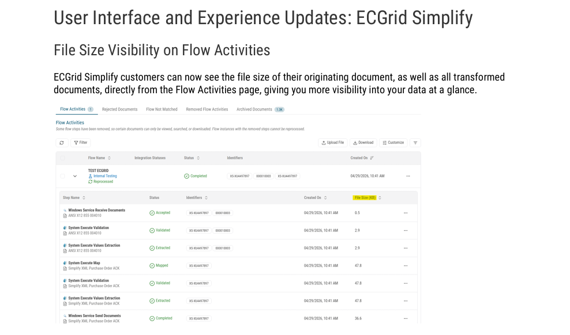The image size is (570, 335).
Task: Click the System Execute Map step icon
Action: pyautogui.click(x=65, y=263)
